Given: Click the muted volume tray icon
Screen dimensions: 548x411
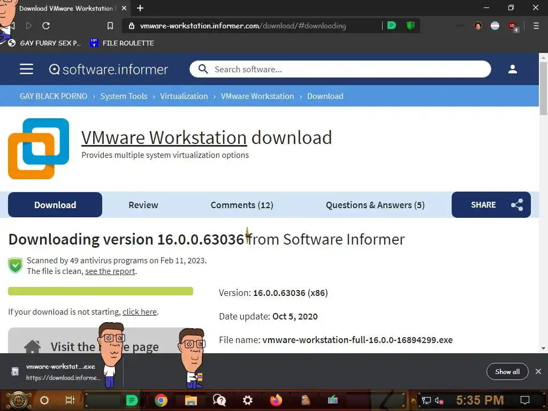Looking at the screenshot, I should [439, 400].
